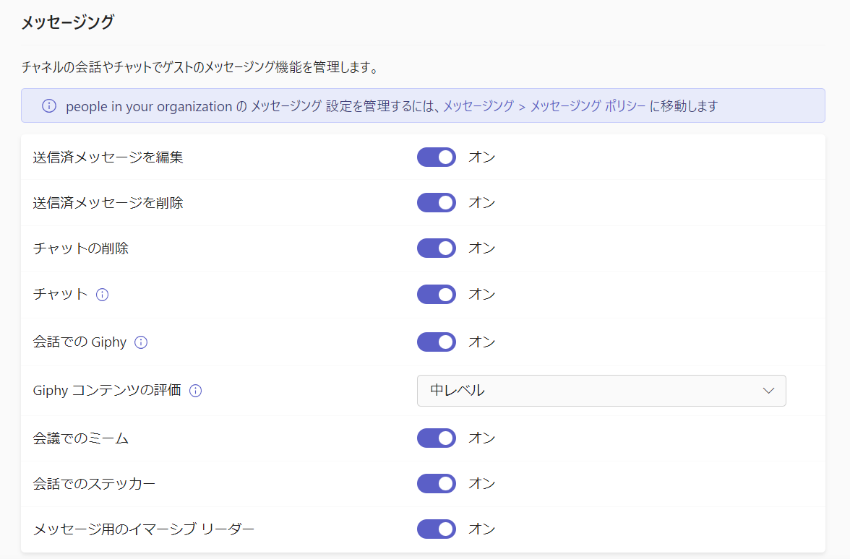Click info icon next to 会話での Giphy
The width and height of the screenshot is (850, 559).
pyautogui.click(x=141, y=342)
